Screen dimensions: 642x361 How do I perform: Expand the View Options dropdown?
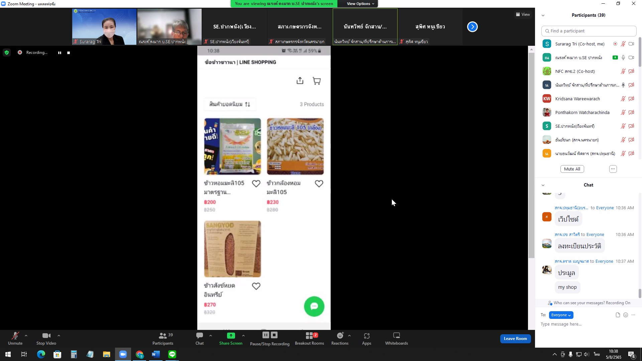pyautogui.click(x=360, y=4)
